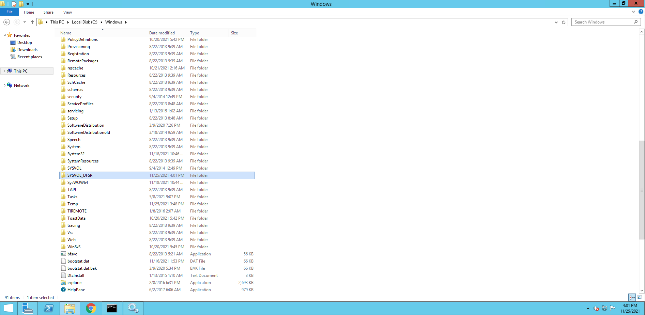Open Recent places in Favorites

click(x=30, y=57)
